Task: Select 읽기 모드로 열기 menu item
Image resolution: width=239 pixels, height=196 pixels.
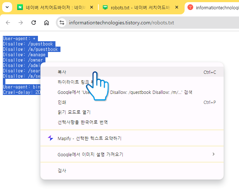Action: point(132,112)
